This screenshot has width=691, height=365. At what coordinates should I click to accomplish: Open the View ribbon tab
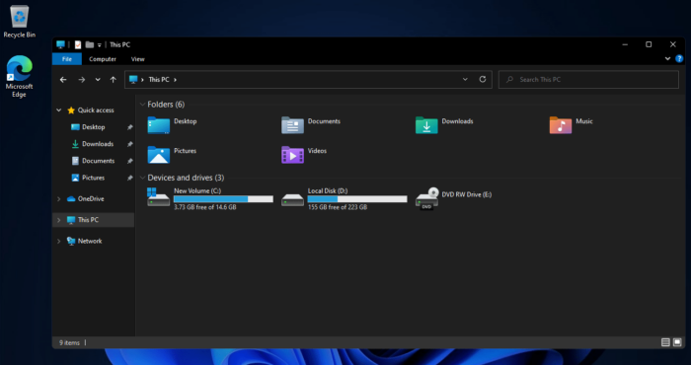pyautogui.click(x=138, y=59)
